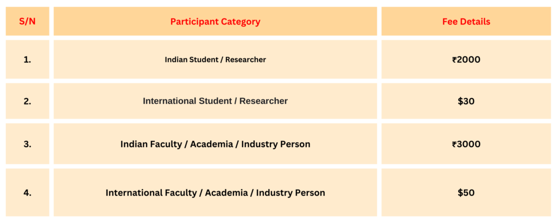The image size is (556, 222).
Task: Click the $30 fee amount
Action: 466,101
